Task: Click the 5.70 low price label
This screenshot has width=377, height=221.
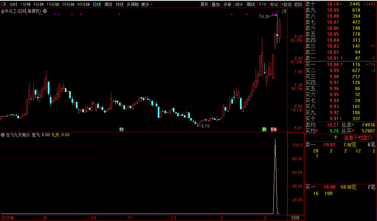Action: pyautogui.click(x=205, y=126)
